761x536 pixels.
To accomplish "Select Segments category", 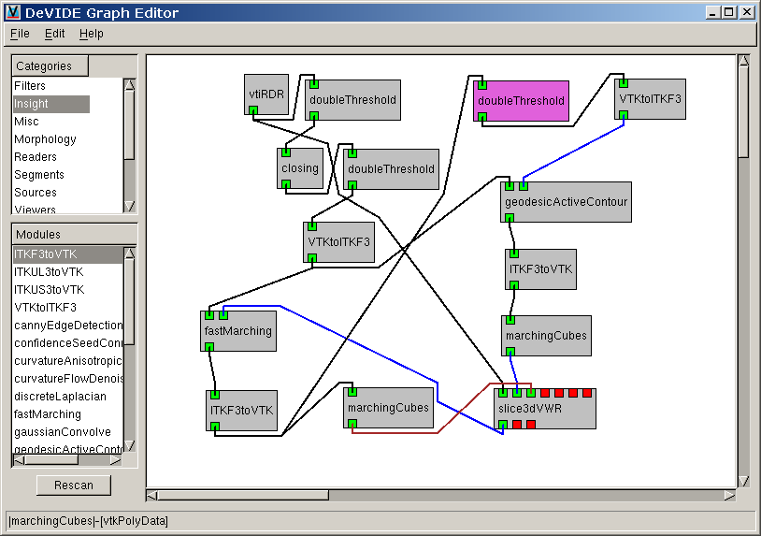I will 39,175.
